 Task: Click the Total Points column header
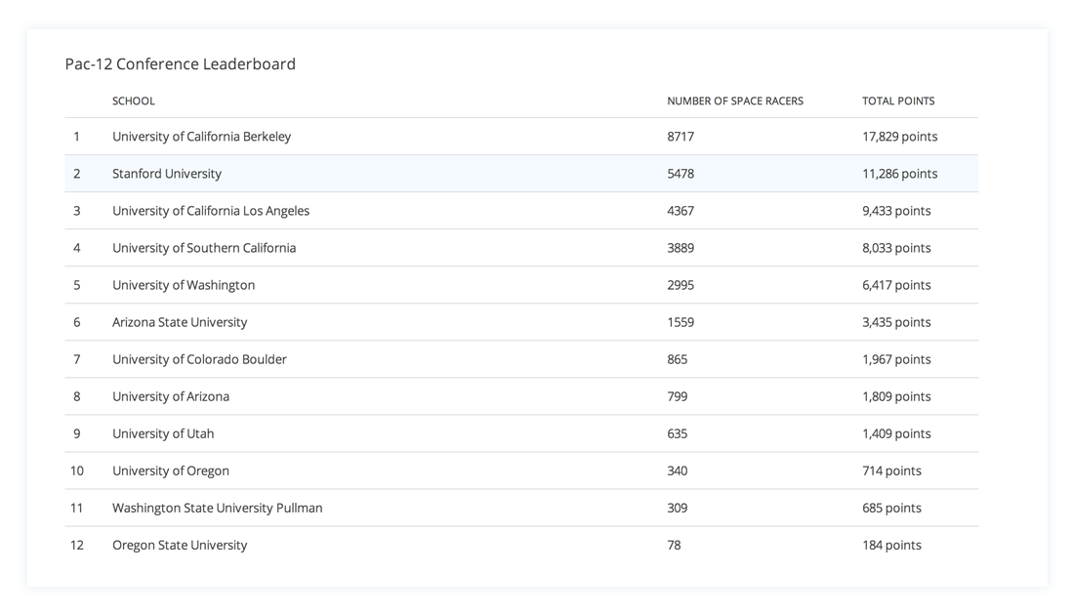point(898,101)
